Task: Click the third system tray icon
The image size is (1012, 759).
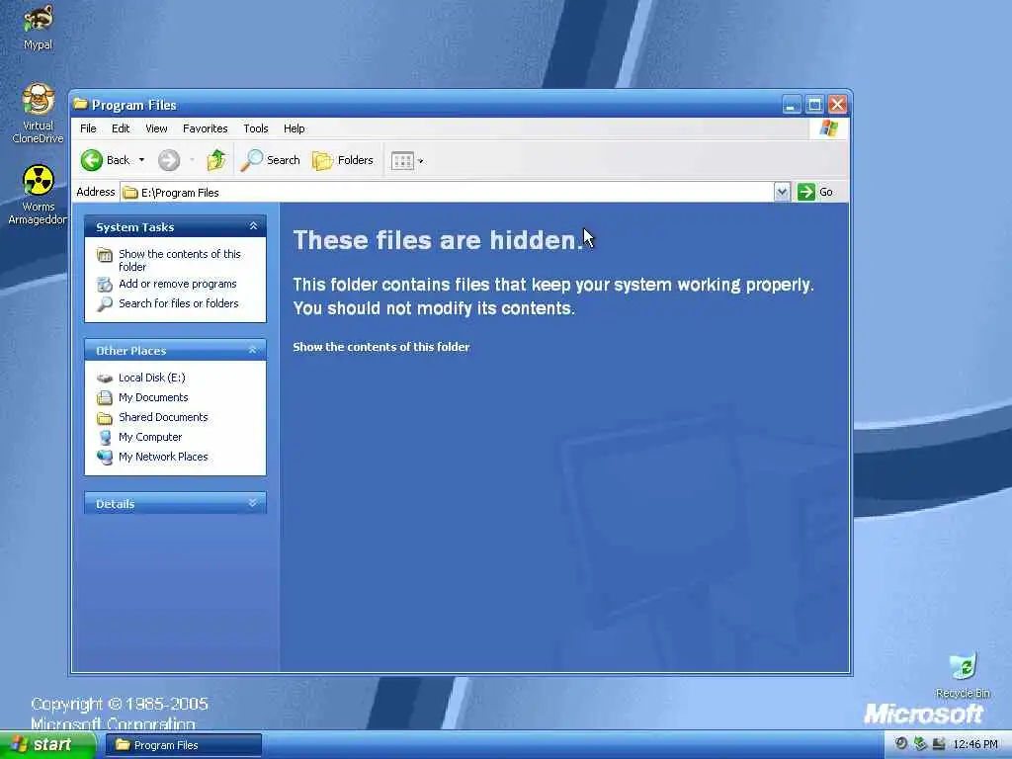Action: tap(939, 744)
